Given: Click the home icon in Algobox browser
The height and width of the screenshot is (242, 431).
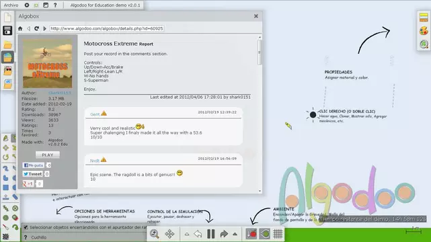Looking at the screenshot, I should [x=20, y=28].
